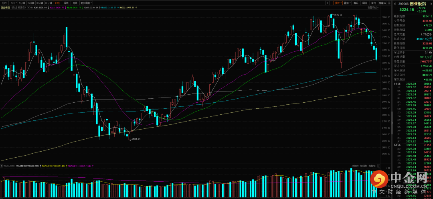Click the 画线 drawing tool button
The width and height of the screenshot is (433, 199).
[x=364, y=3]
